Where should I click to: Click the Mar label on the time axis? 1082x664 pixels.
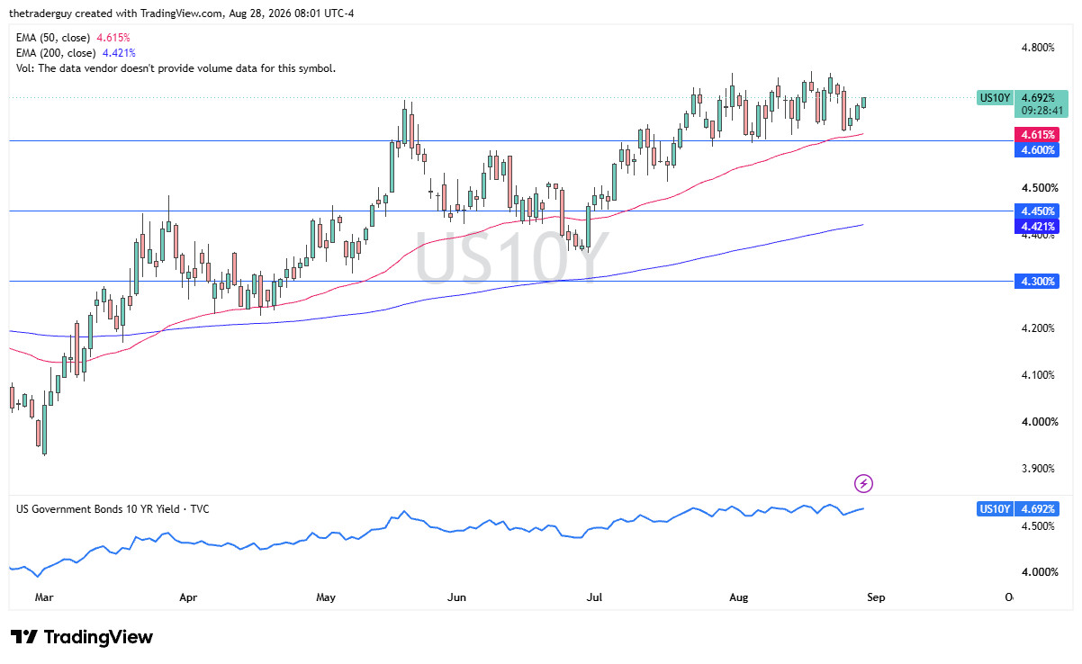[x=43, y=597]
